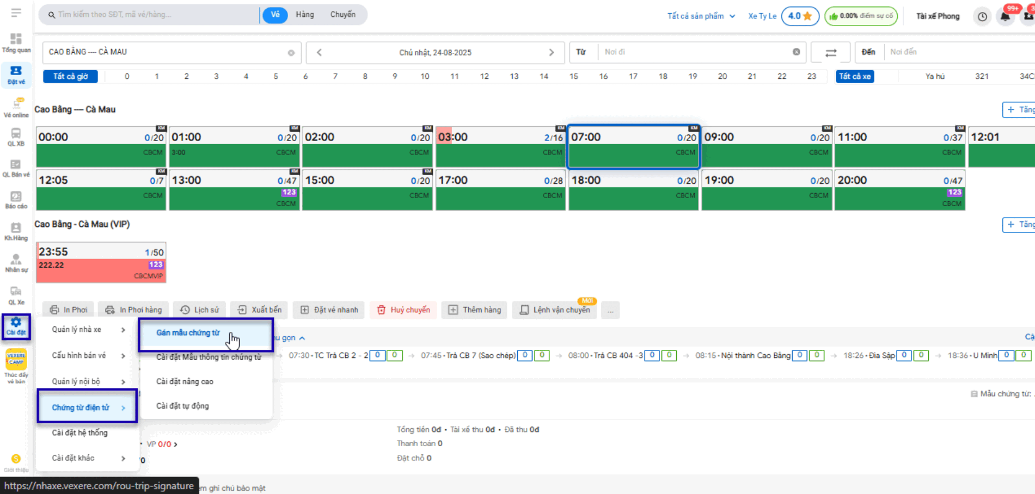Viewport: 1035px width, 494px height.
Task: Expand Tất cả sản phẩm dropdown
Action: point(701,16)
